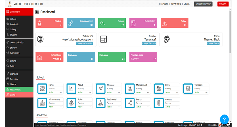Click the Infrastructure building icon
Viewport: 237px width, 127px height.
point(42,103)
